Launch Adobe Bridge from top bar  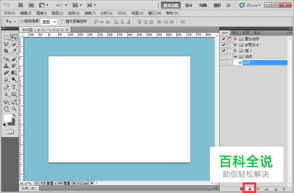coord(21,5)
